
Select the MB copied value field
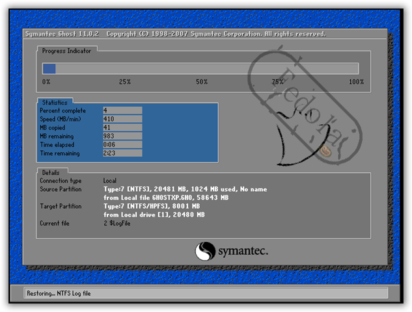point(122,128)
